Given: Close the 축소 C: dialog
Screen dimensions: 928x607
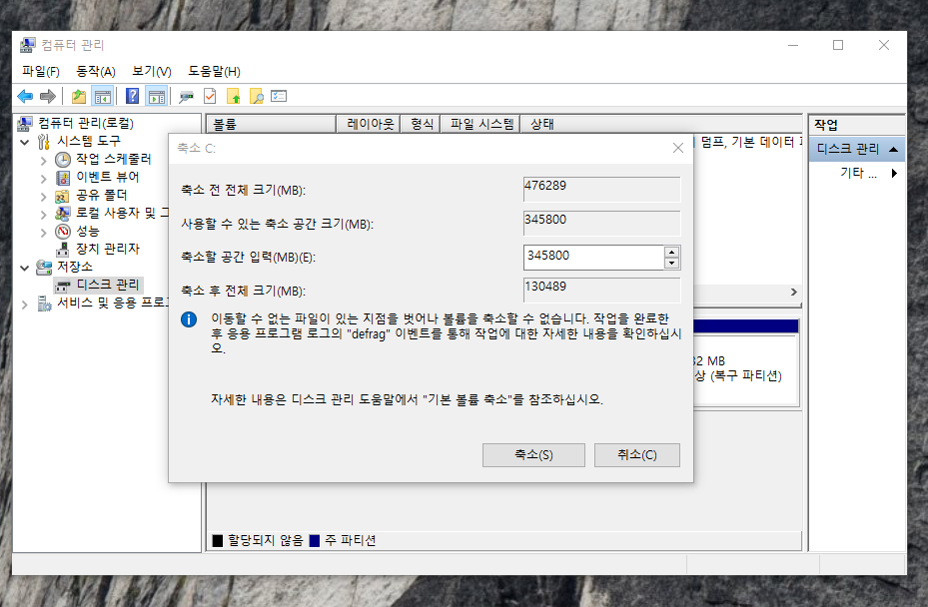Looking at the screenshot, I should 678,148.
